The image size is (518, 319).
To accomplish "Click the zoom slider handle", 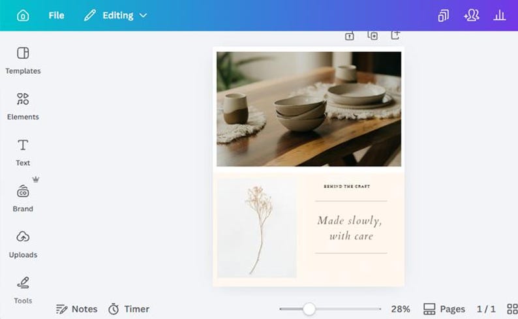I will pyautogui.click(x=309, y=309).
